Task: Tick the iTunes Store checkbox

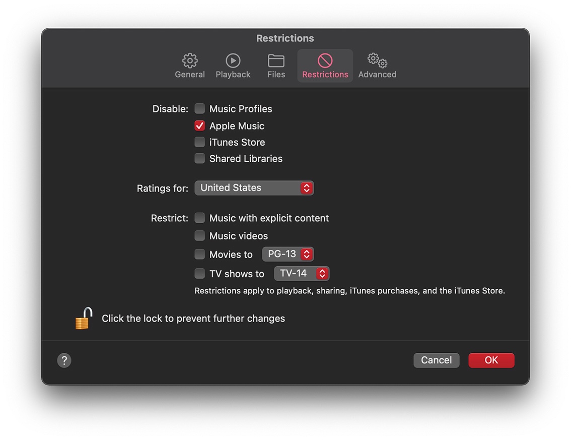Action: pyautogui.click(x=199, y=142)
